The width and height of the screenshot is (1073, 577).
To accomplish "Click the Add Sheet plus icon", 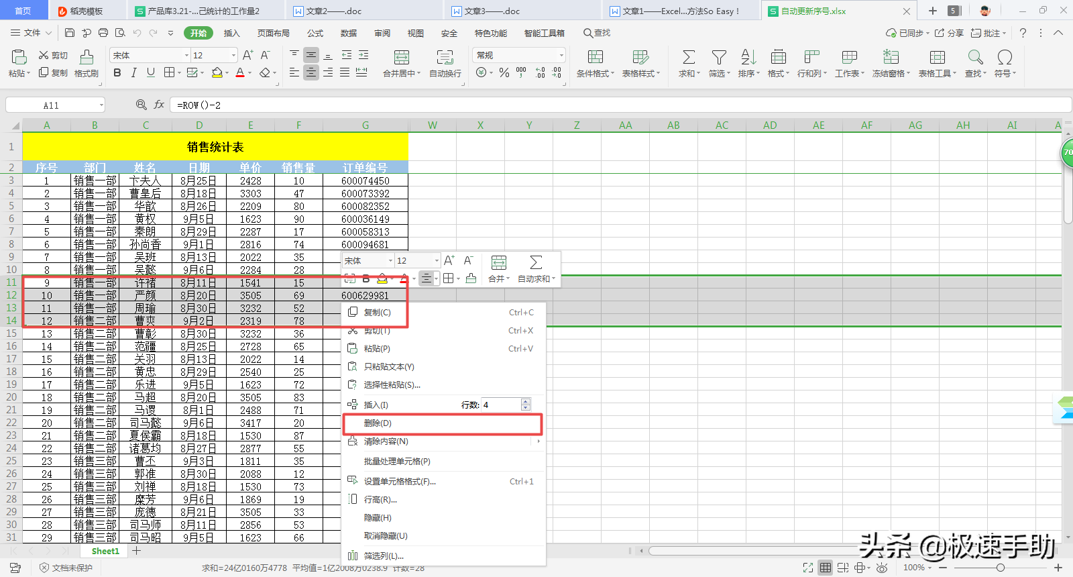I will click(x=137, y=551).
